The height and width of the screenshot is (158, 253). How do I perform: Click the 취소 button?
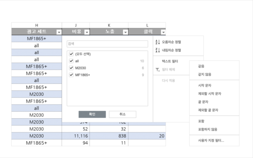(123, 114)
